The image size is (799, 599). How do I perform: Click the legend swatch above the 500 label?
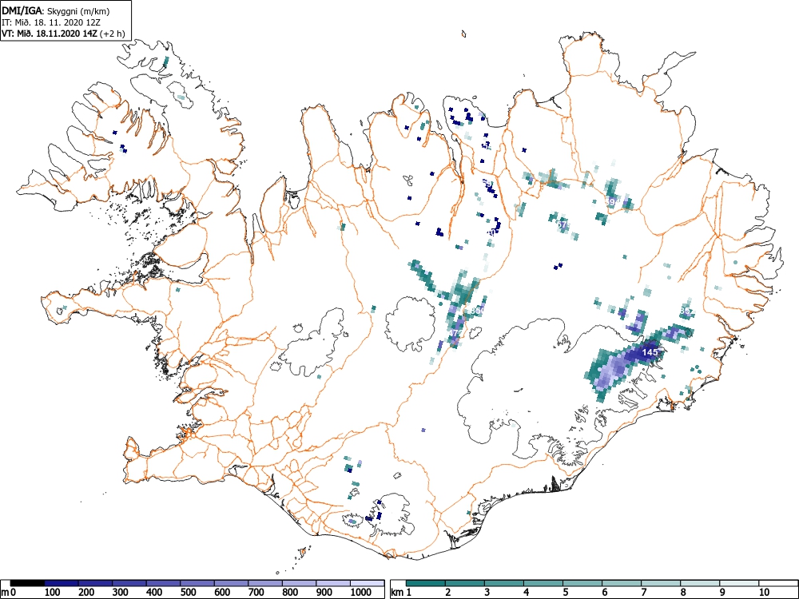(197, 583)
